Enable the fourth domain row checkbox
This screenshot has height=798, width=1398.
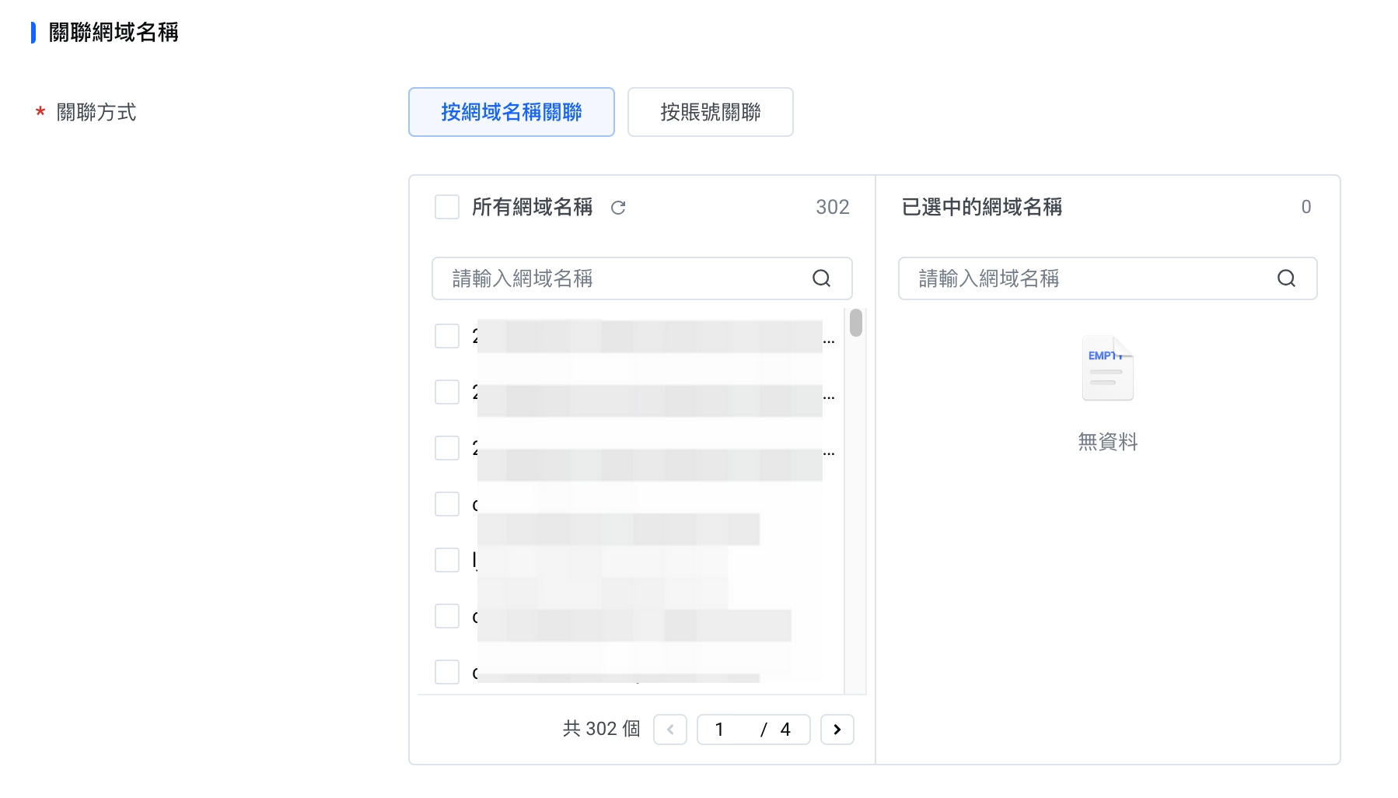[x=447, y=504]
